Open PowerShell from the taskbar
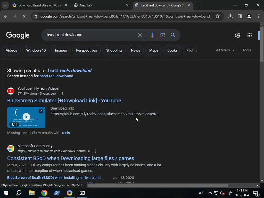This screenshot has width=264, height=198. click(57, 193)
